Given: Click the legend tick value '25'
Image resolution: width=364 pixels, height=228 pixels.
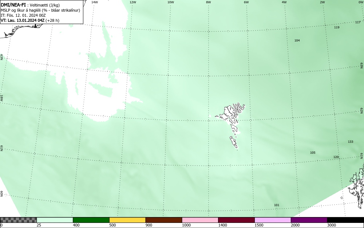Looking at the screenshot, I should coord(39,225).
